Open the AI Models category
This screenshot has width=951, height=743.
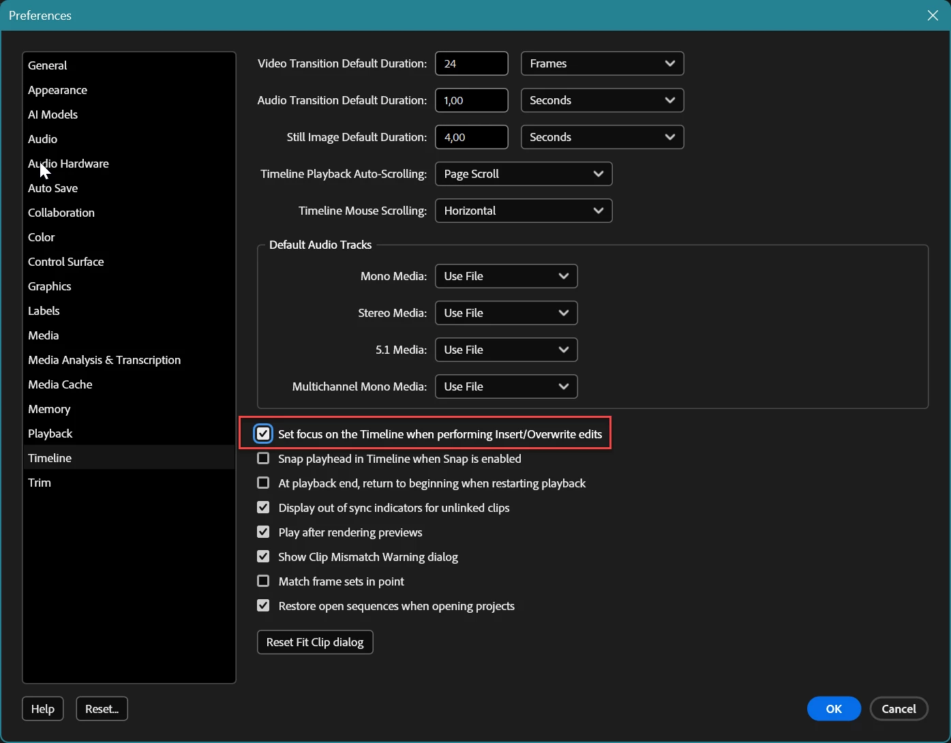coord(129,115)
